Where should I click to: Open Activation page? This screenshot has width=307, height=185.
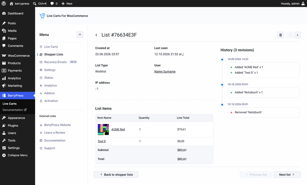pyautogui.click(x=51, y=101)
